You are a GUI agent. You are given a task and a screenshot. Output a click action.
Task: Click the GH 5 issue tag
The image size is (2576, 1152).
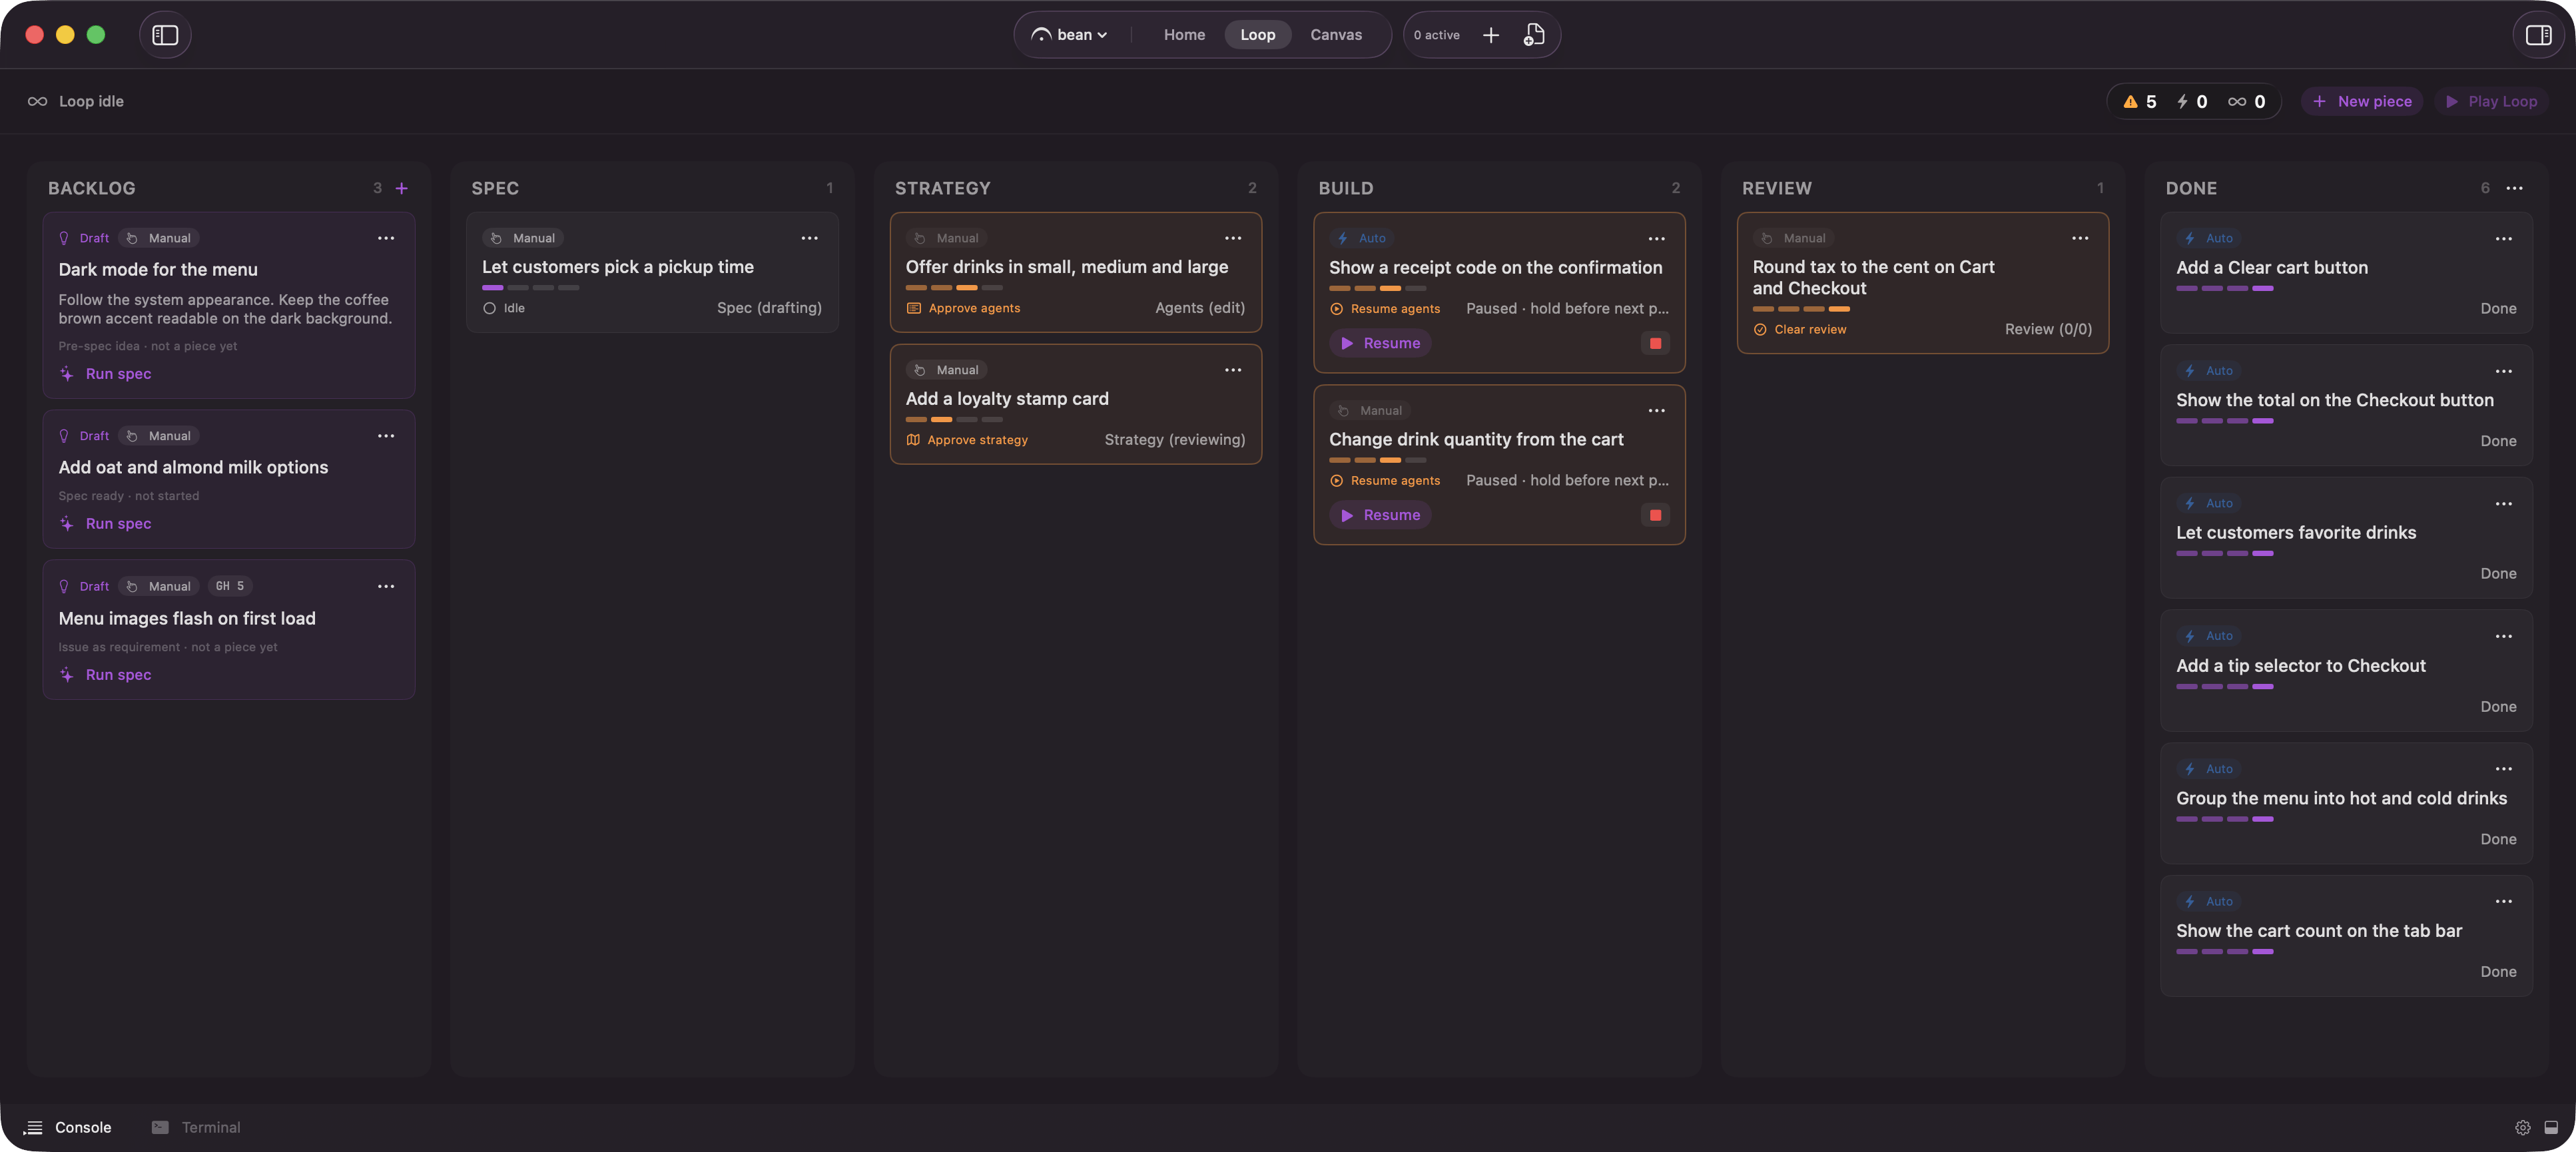coord(230,586)
